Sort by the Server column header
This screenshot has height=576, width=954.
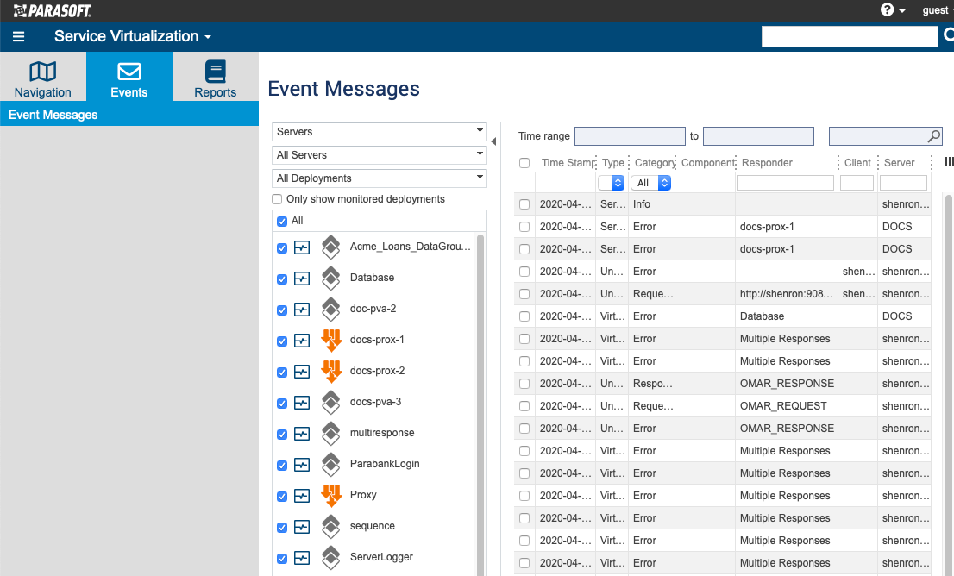[900, 162]
